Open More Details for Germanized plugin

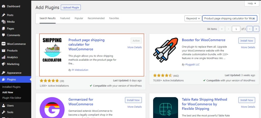(x=135, y=107)
